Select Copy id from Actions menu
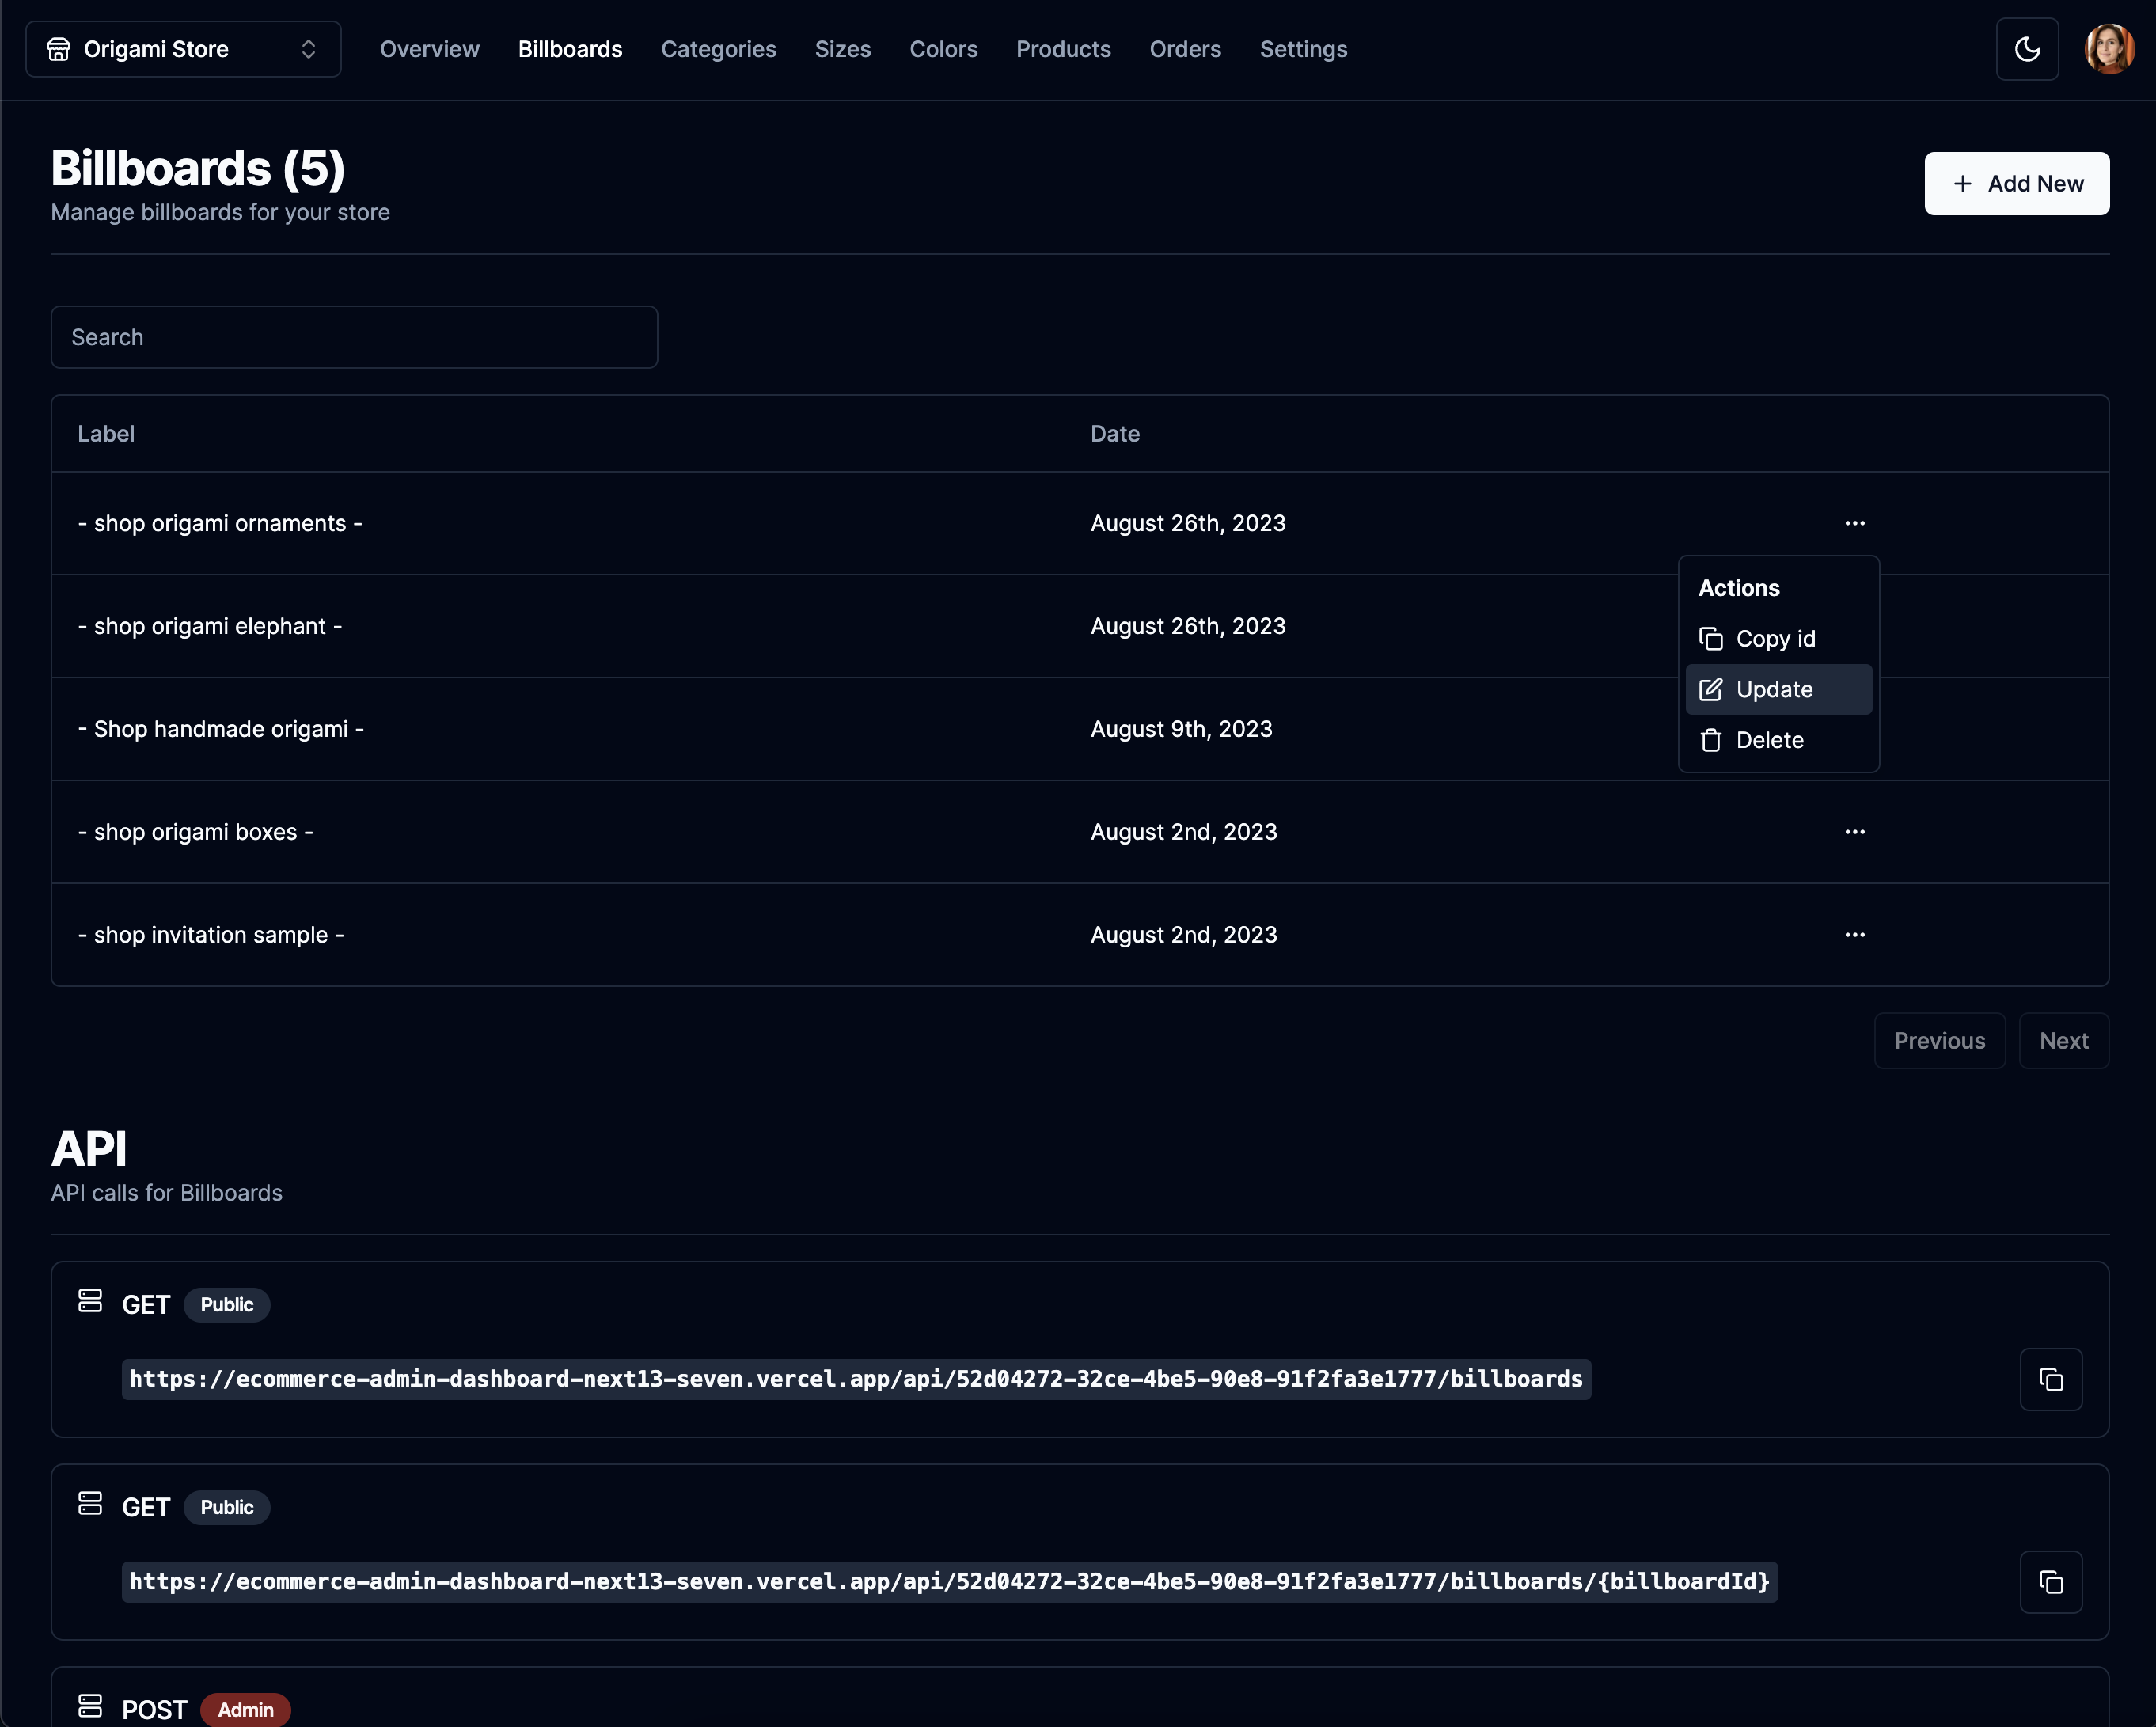The image size is (2156, 1727). point(1776,639)
